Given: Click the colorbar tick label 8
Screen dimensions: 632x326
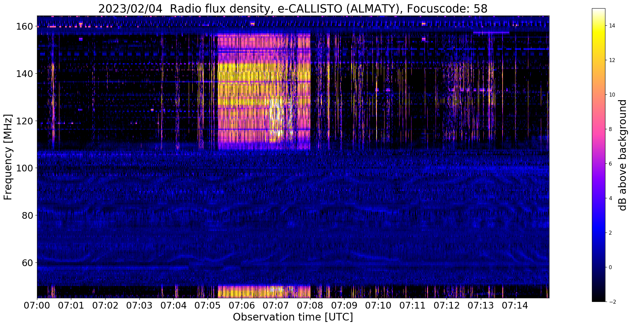Looking at the screenshot, I should tap(610, 129).
